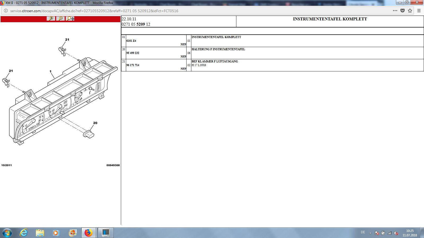
Task: Click the quantity 02 cell
Action: click(x=189, y=65)
